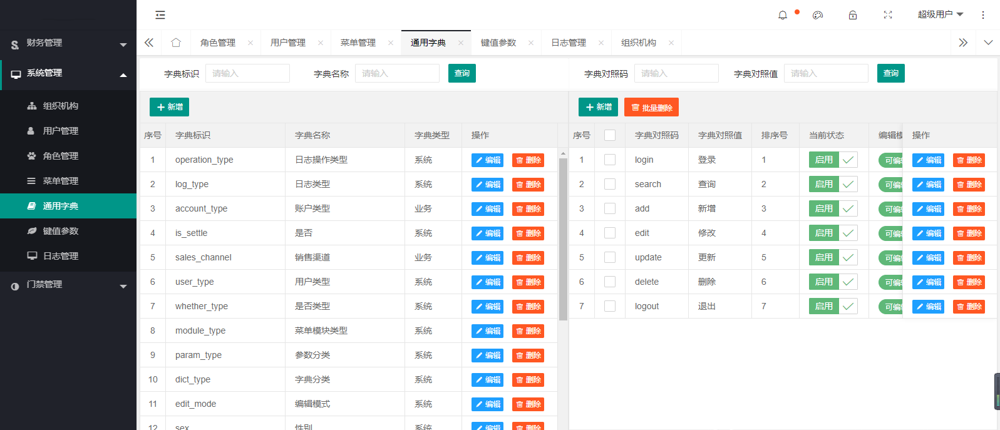Click 编辑 for operation_type row
The height and width of the screenshot is (430, 1000).
pos(487,160)
